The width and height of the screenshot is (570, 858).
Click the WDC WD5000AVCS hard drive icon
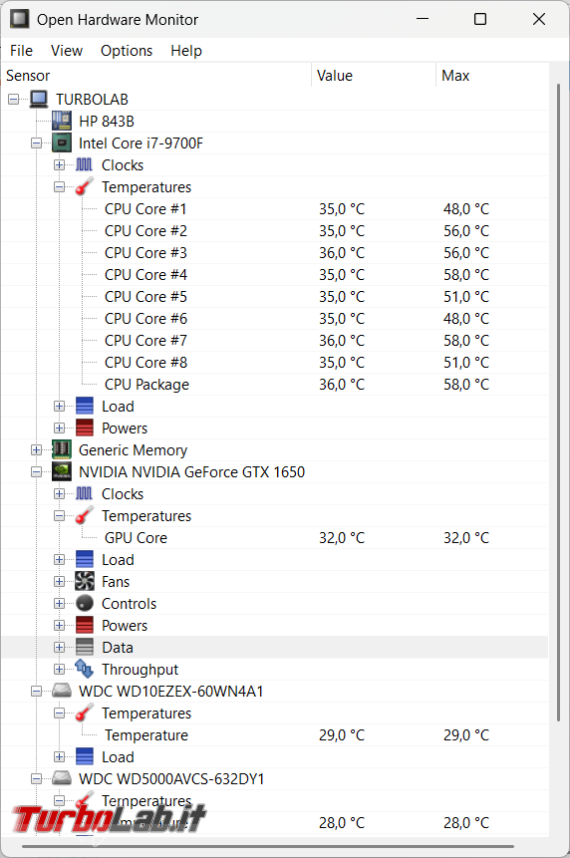click(x=62, y=778)
